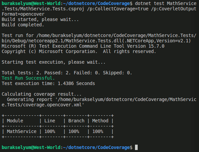Viewport: 199px width, 152px height.
Task: Click the 'Build started, please wait...' line
Action: click(x=40, y=20)
